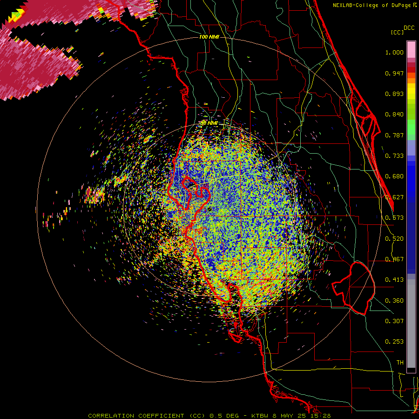Select the 0.680 scale value

click(x=394, y=176)
